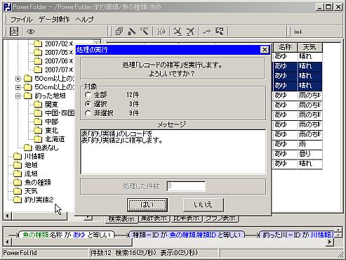The width and height of the screenshot is (346, 260).
Task: Click the takeoff airplane export icon
Action: pos(190,32)
